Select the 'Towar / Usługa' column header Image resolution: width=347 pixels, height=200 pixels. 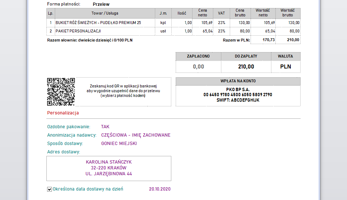[x=105, y=13]
